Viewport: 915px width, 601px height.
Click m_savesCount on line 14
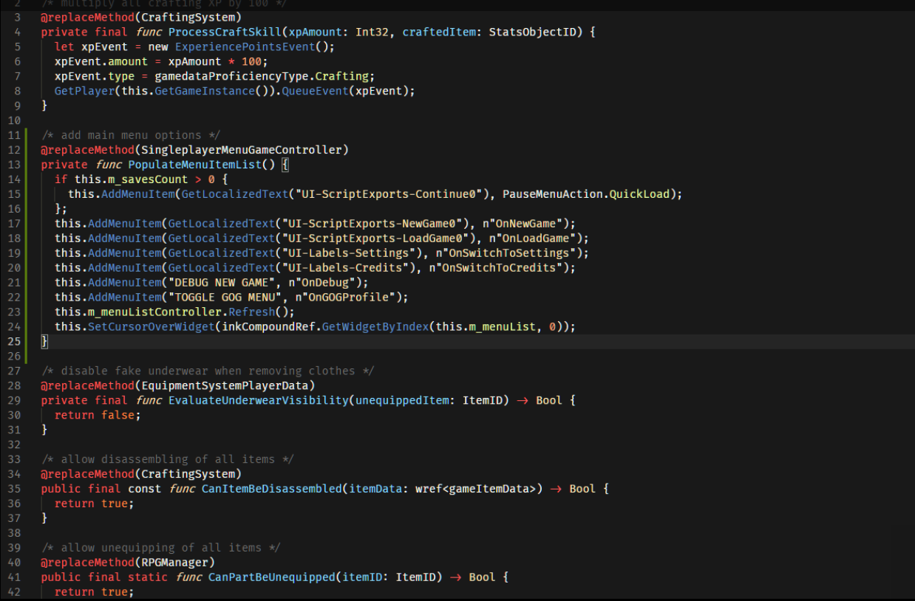tap(148, 179)
